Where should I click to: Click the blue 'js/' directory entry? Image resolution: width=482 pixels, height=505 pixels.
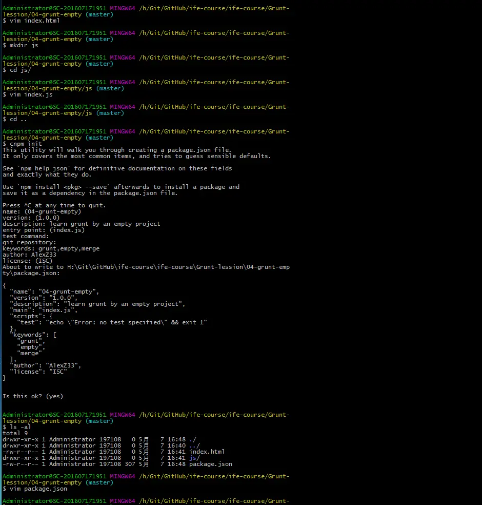194,458
